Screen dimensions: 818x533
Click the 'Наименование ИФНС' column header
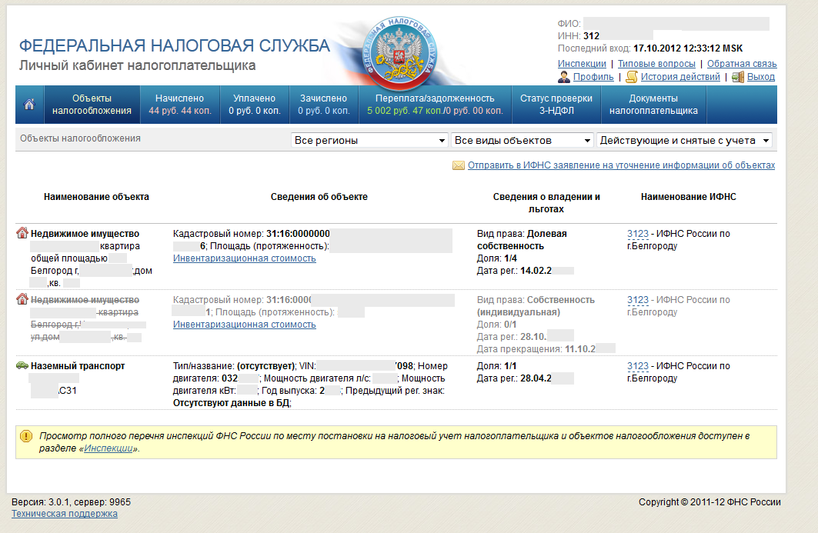tap(689, 197)
